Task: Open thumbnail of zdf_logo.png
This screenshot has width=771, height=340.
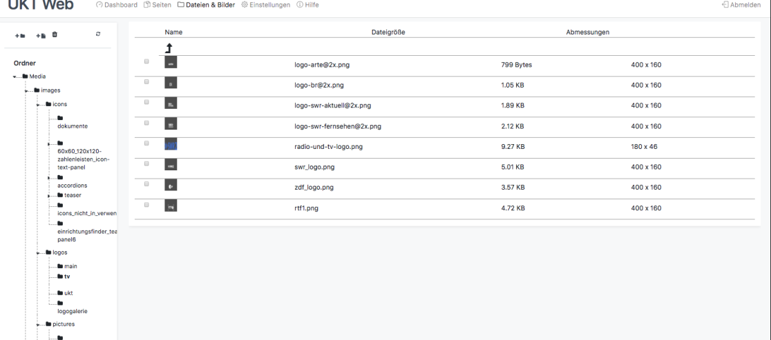Action: click(171, 185)
